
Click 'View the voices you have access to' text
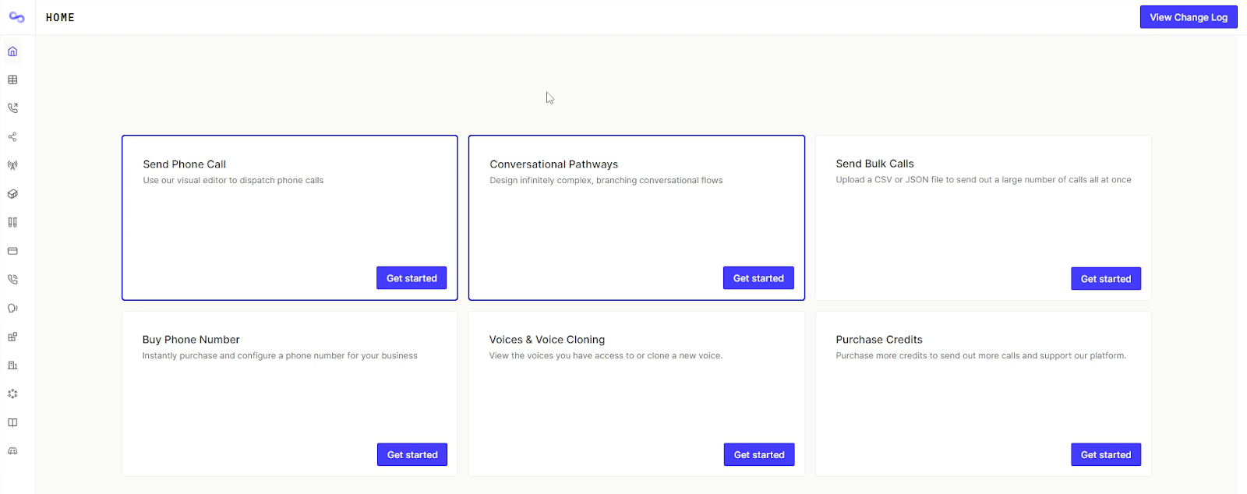pos(606,356)
